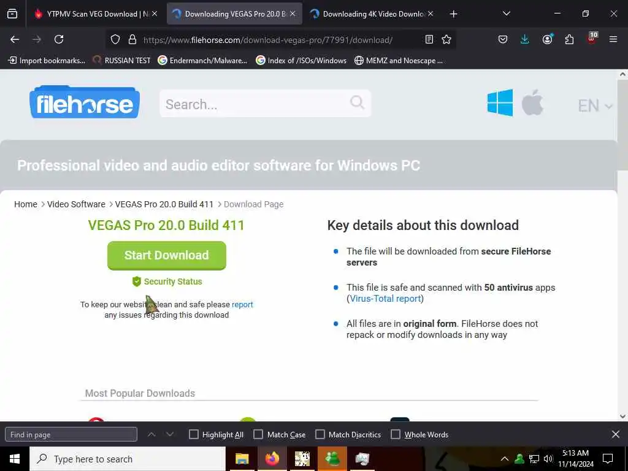The width and height of the screenshot is (628, 471).
Task: Save page to Pocket
Action: [503, 39]
